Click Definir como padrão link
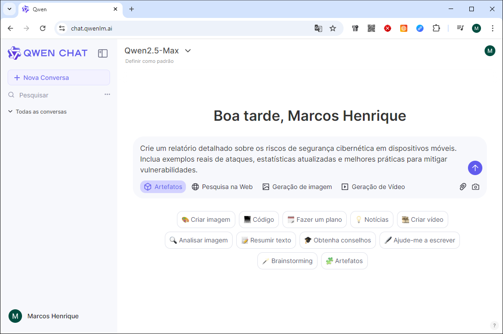 pyautogui.click(x=150, y=61)
